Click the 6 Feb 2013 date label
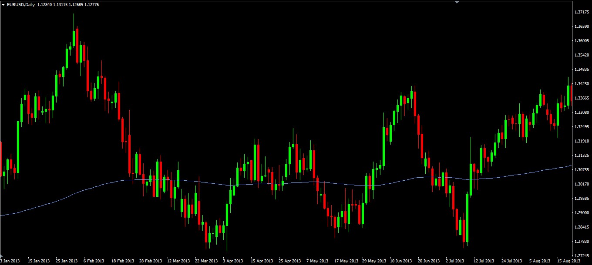This screenshot has width=592, height=265. pyautogui.click(x=94, y=261)
